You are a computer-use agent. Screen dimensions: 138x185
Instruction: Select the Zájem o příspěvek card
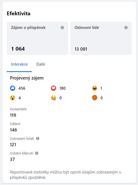pos(37,38)
